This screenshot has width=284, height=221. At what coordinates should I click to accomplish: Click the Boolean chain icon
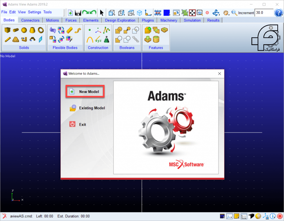tap(135, 39)
